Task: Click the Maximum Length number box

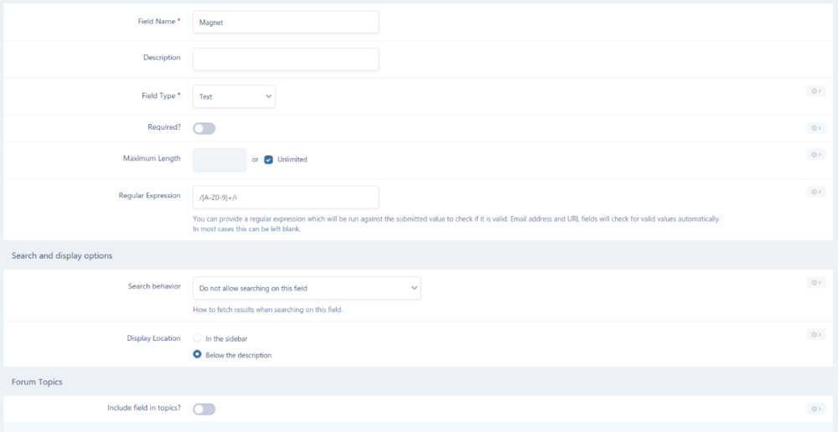Action: tap(220, 160)
